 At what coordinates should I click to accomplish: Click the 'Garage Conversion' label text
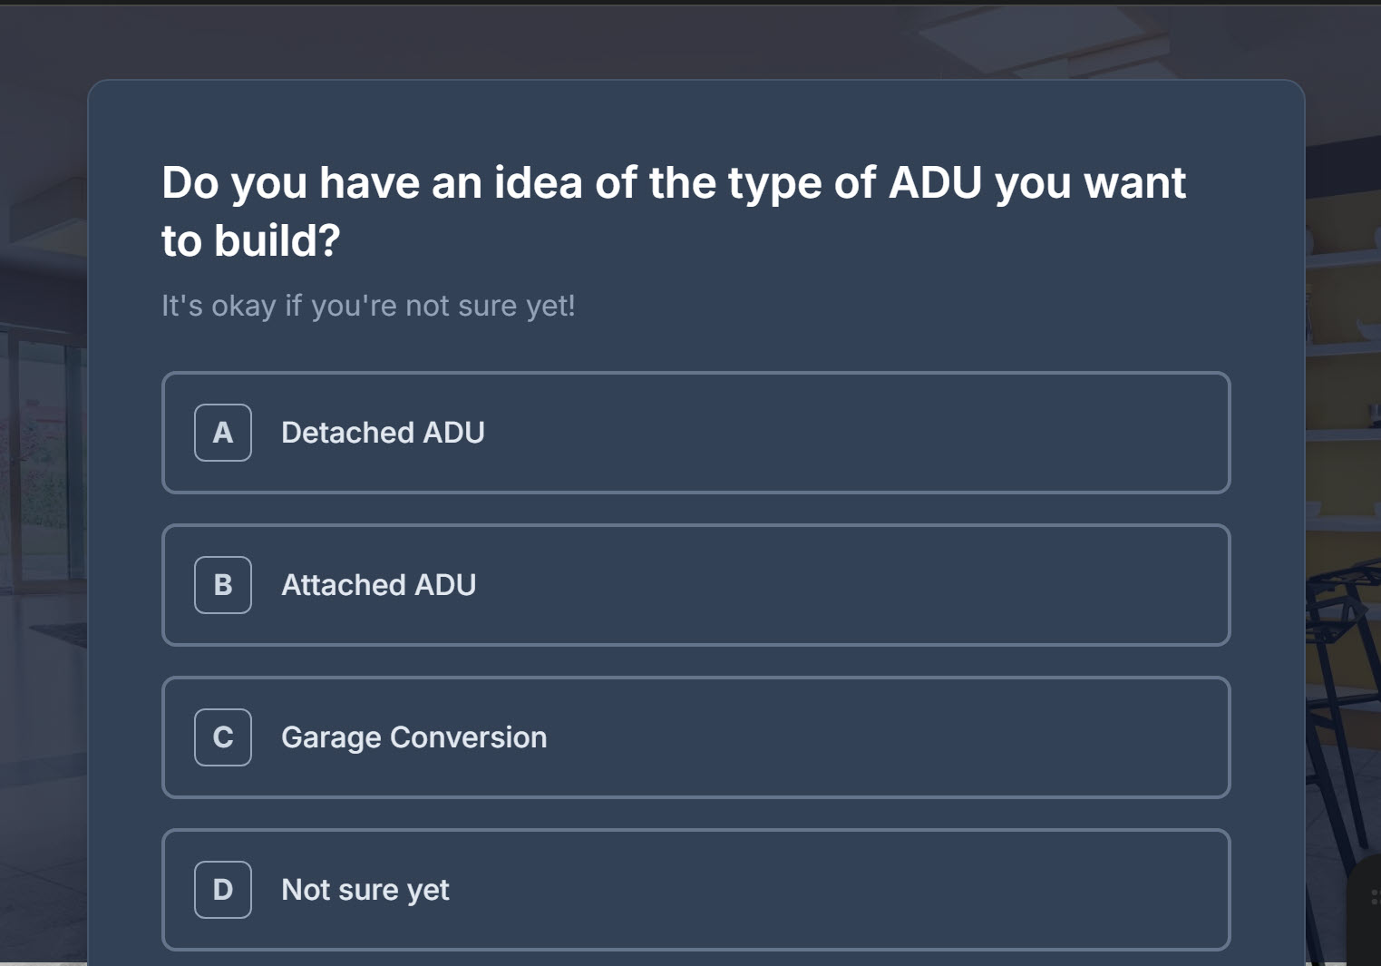[x=413, y=737]
